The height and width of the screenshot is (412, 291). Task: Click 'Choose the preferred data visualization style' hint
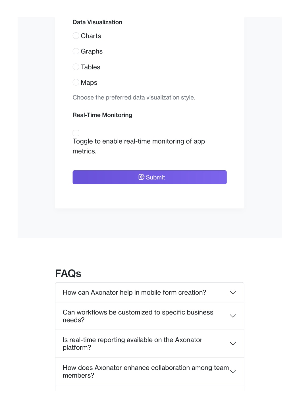tap(134, 98)
